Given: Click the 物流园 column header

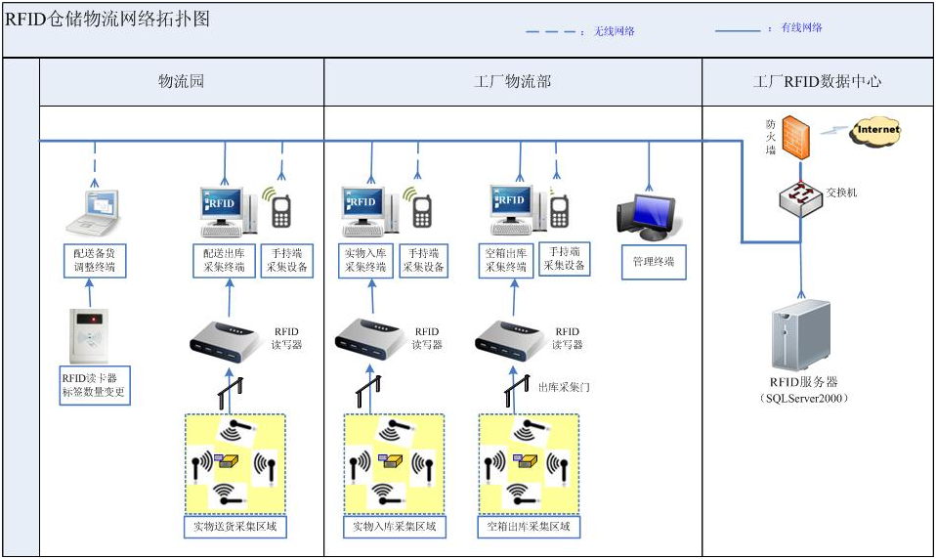Looking at the screenshot, I should tap(182, 82).
